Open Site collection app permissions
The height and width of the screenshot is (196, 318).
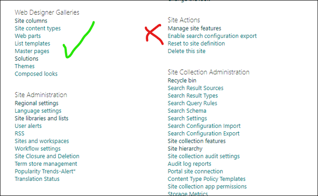tap(207, 187)
